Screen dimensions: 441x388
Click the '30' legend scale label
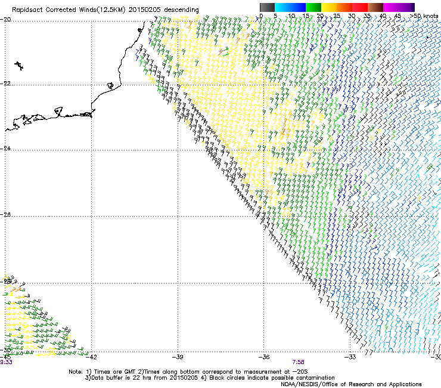click(352, 16)
